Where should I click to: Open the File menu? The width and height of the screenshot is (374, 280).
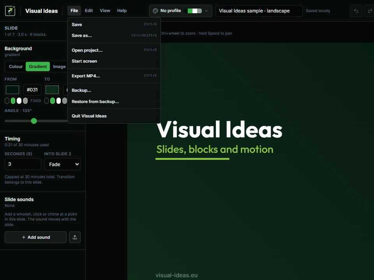[x=74, y=11]
